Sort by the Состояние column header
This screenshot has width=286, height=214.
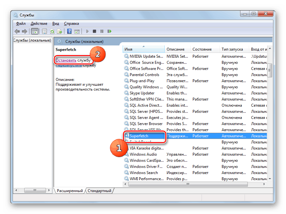(205, 49)
